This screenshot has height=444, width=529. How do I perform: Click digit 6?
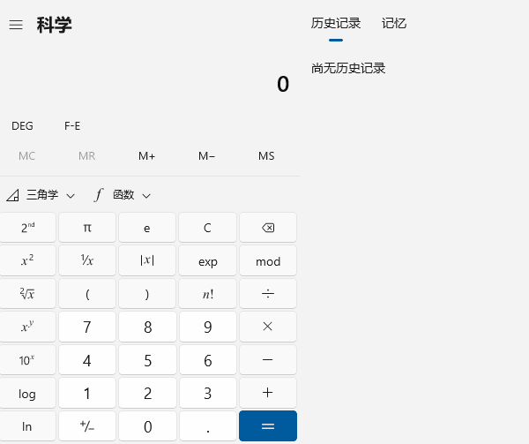pos(207,360)
